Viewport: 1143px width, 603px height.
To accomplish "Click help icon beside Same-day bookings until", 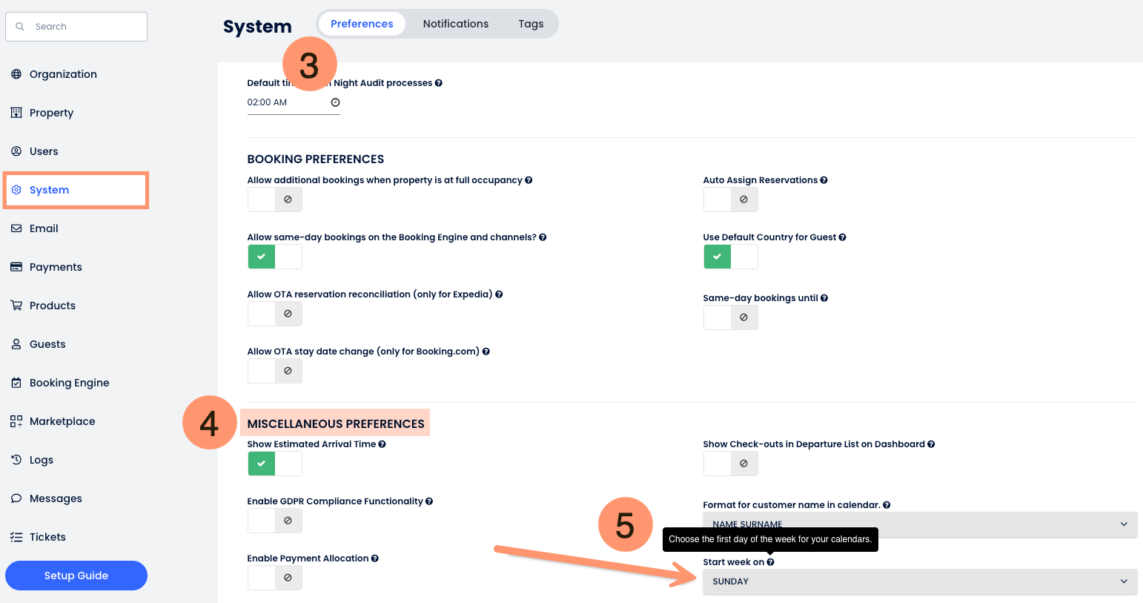I will 824,298.
